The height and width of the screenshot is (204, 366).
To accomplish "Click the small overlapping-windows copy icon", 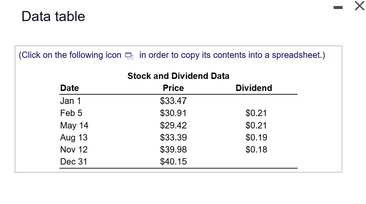I will click(129, 56).
